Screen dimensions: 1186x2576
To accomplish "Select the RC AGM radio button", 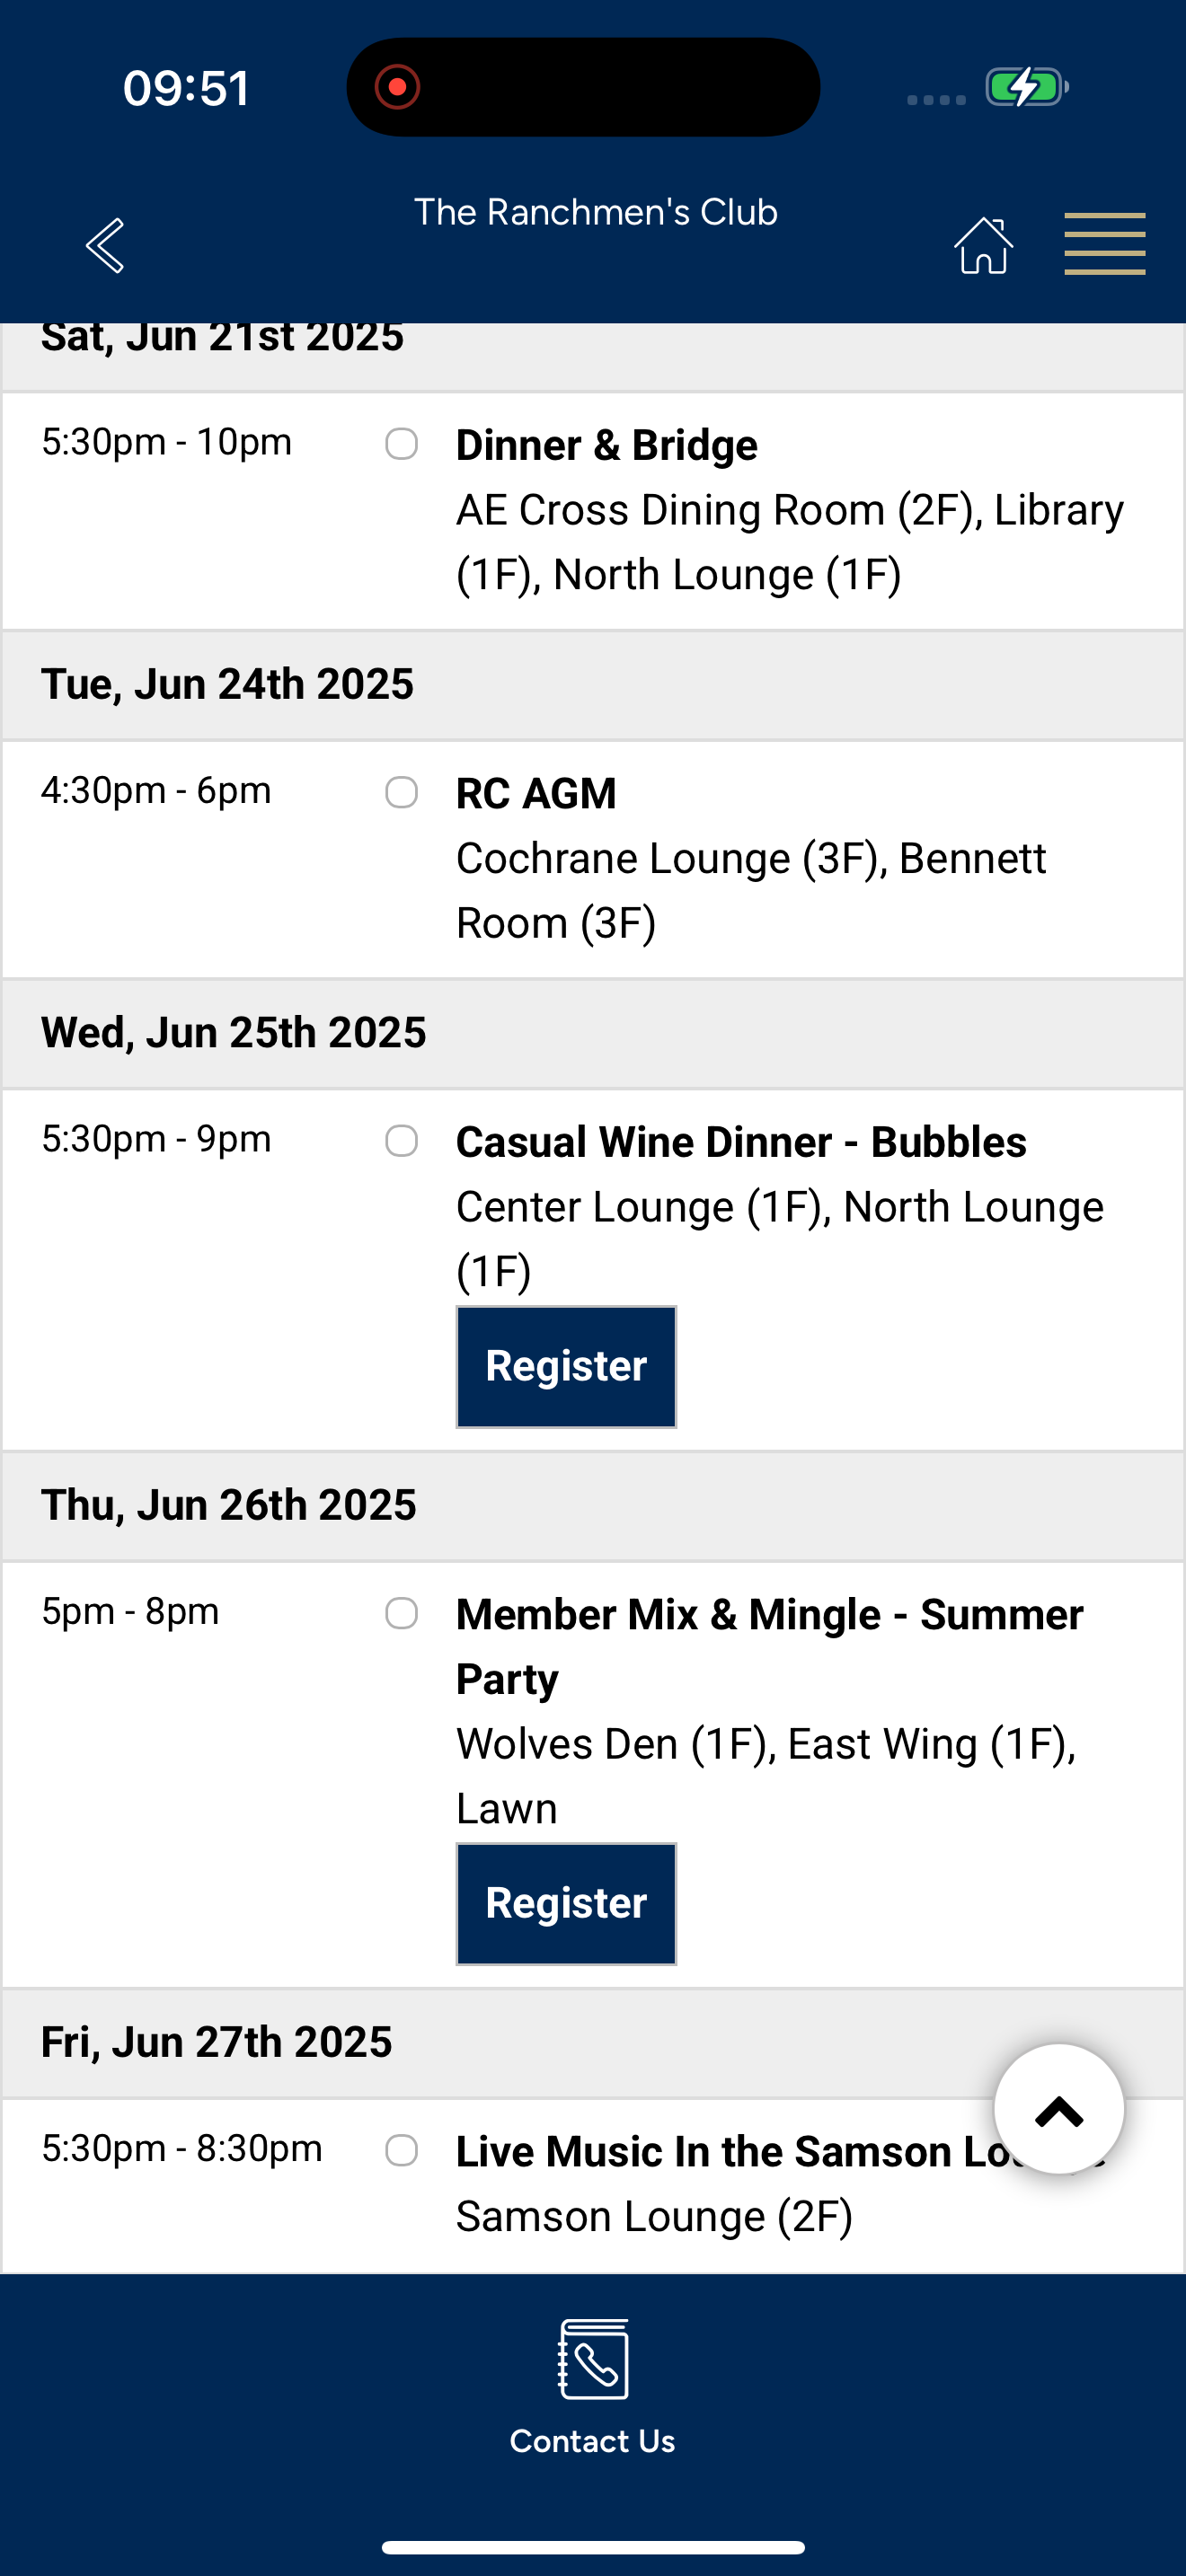I will 402,792.
